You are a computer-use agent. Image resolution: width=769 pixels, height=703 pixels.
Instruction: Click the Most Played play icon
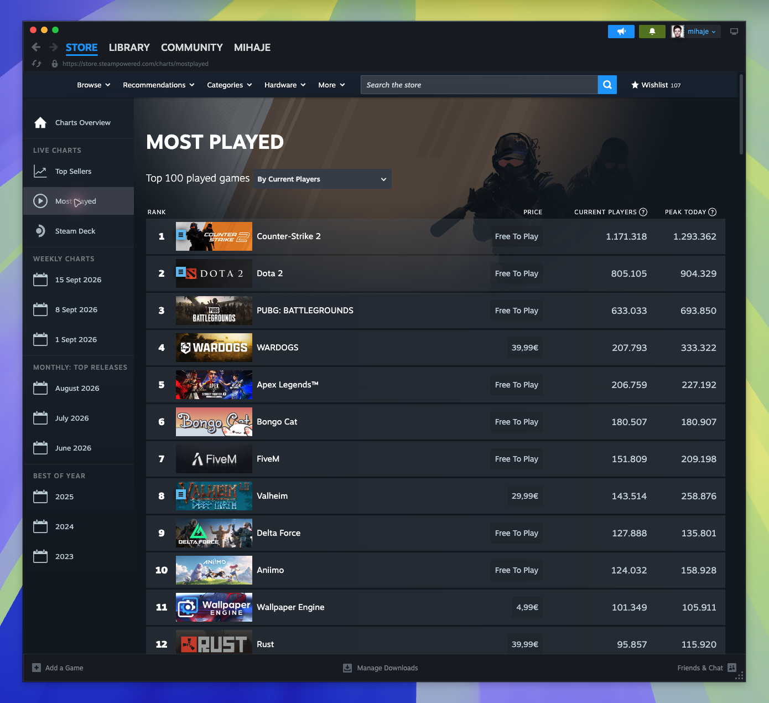[x=40, y=201]
